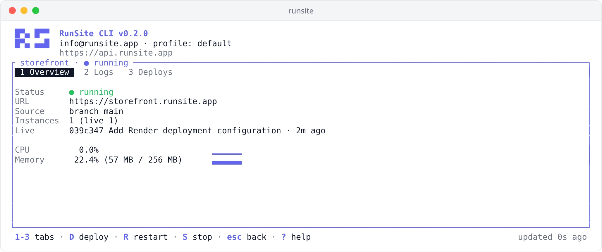
Task: Minimize the window with the yellow button
Action: pyautogui.click(x=24, y=11)
